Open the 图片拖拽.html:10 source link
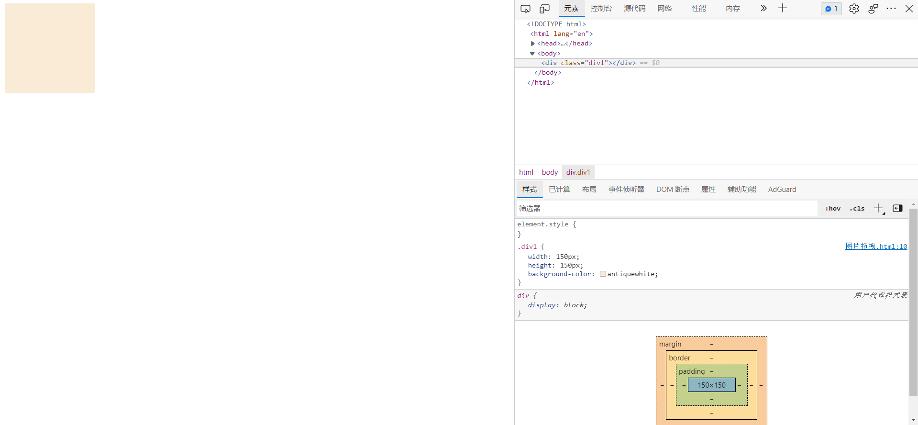Screen dimensions: 918x425 click(876, 246)
